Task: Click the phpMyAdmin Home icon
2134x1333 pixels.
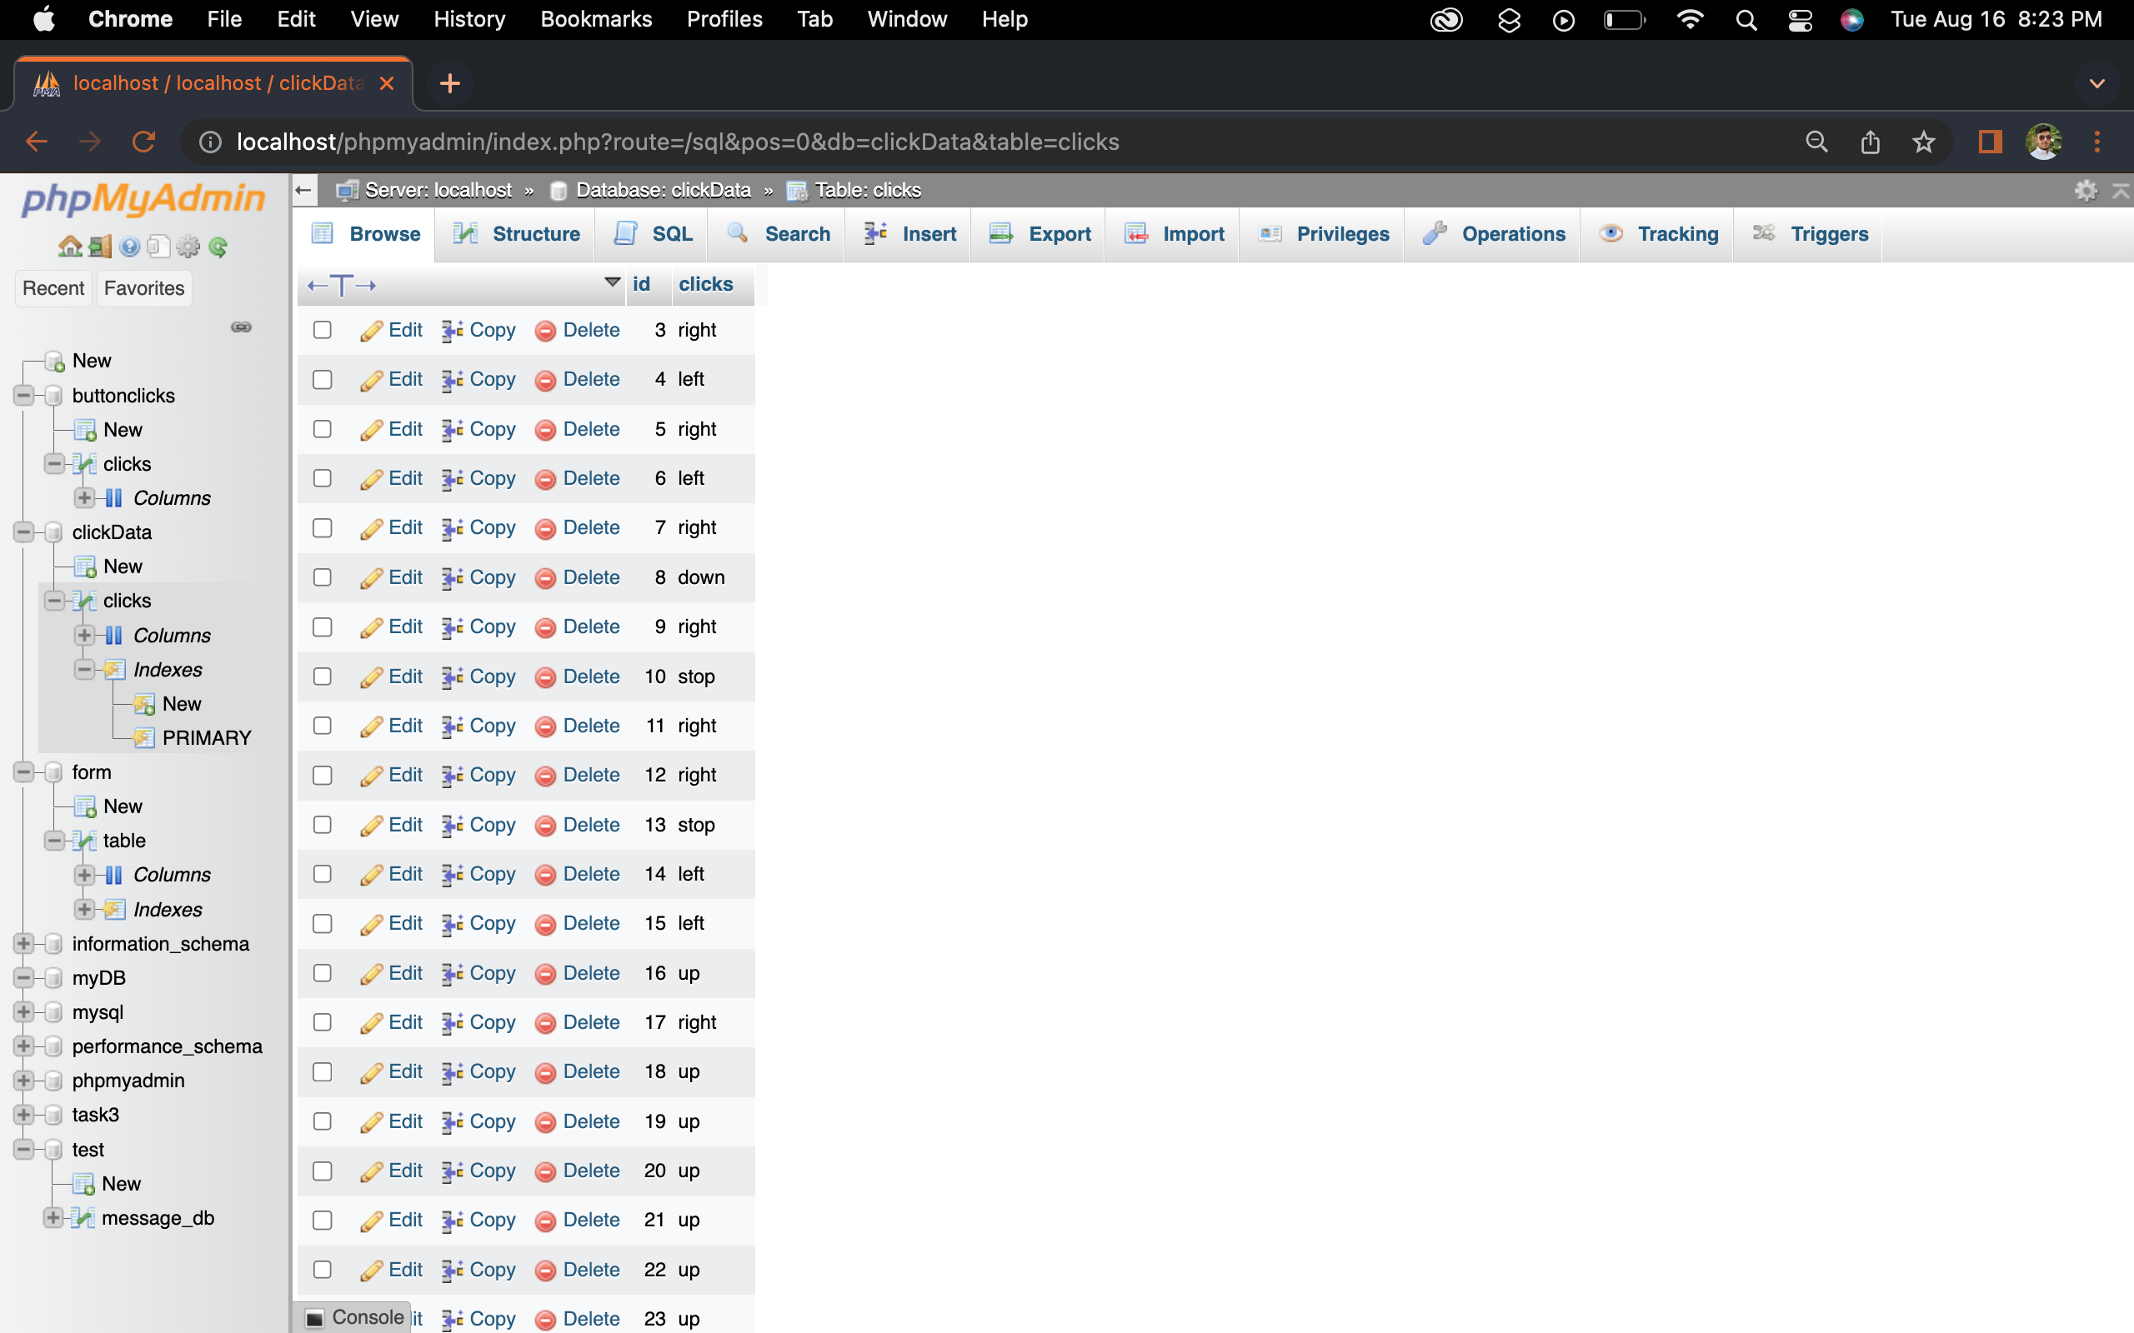Action: point(70,247)
